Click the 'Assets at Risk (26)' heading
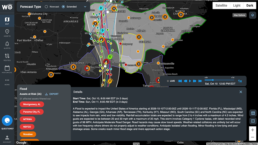This screenshot has height=145, width=258. tap(31, 94)
